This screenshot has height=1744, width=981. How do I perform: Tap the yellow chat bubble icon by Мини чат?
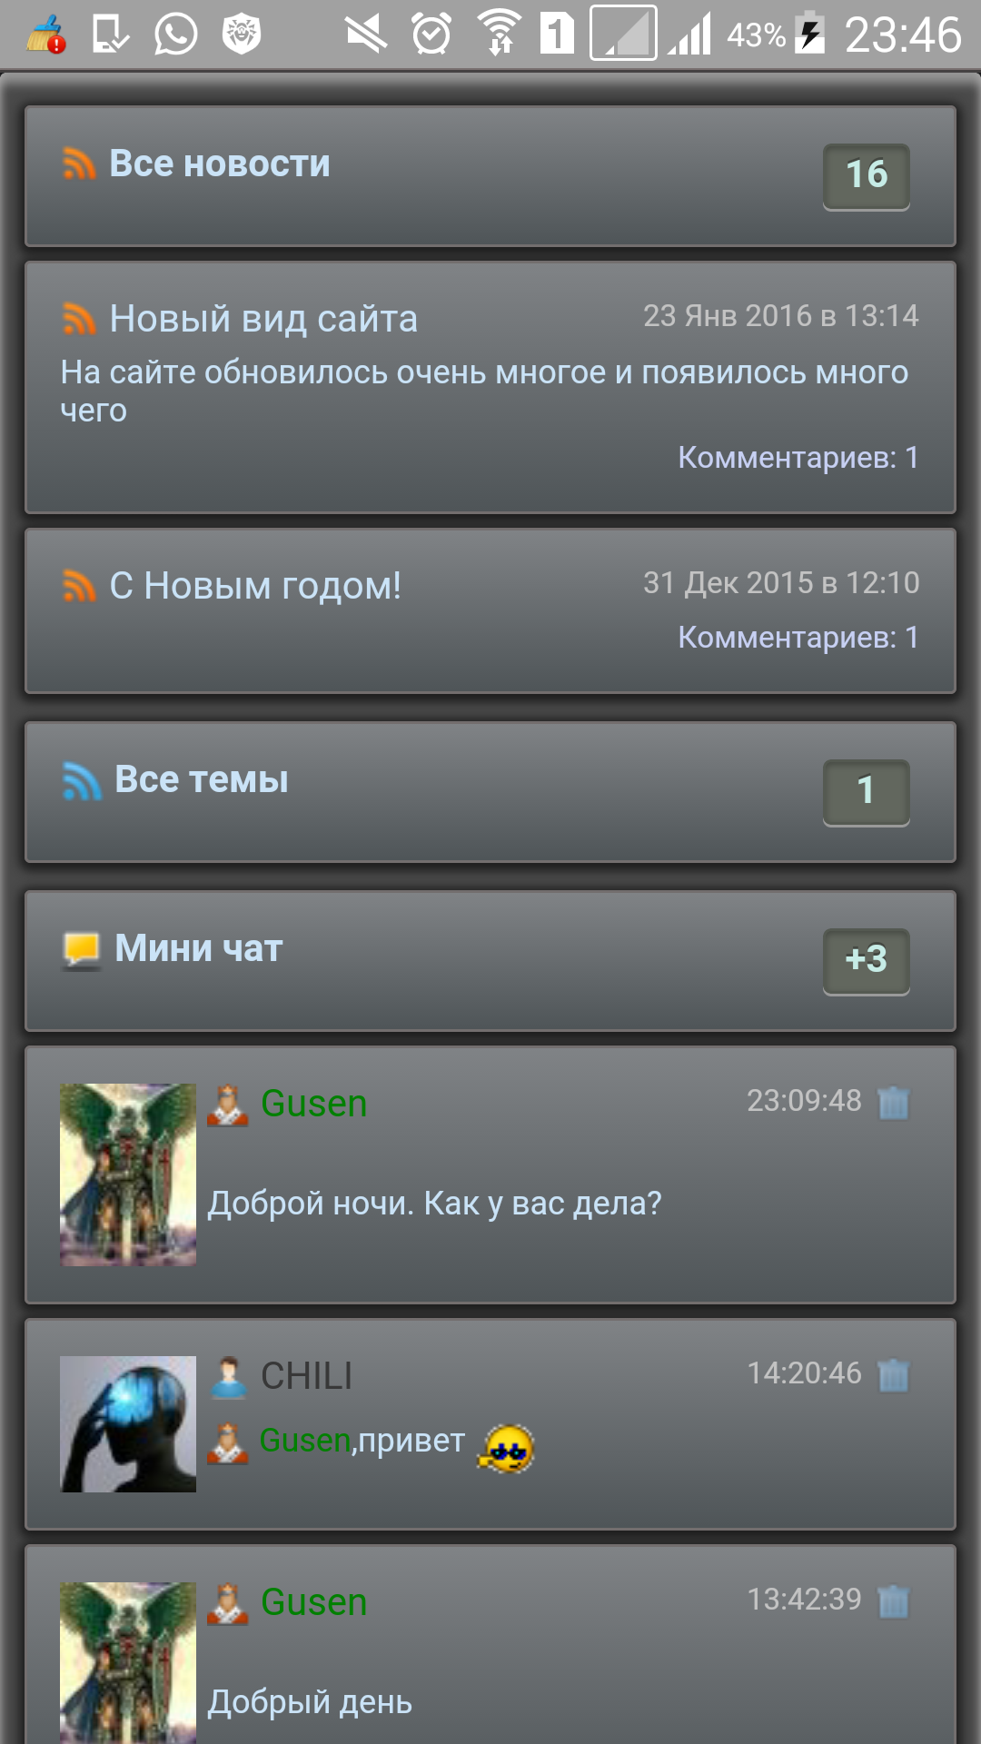82,950
